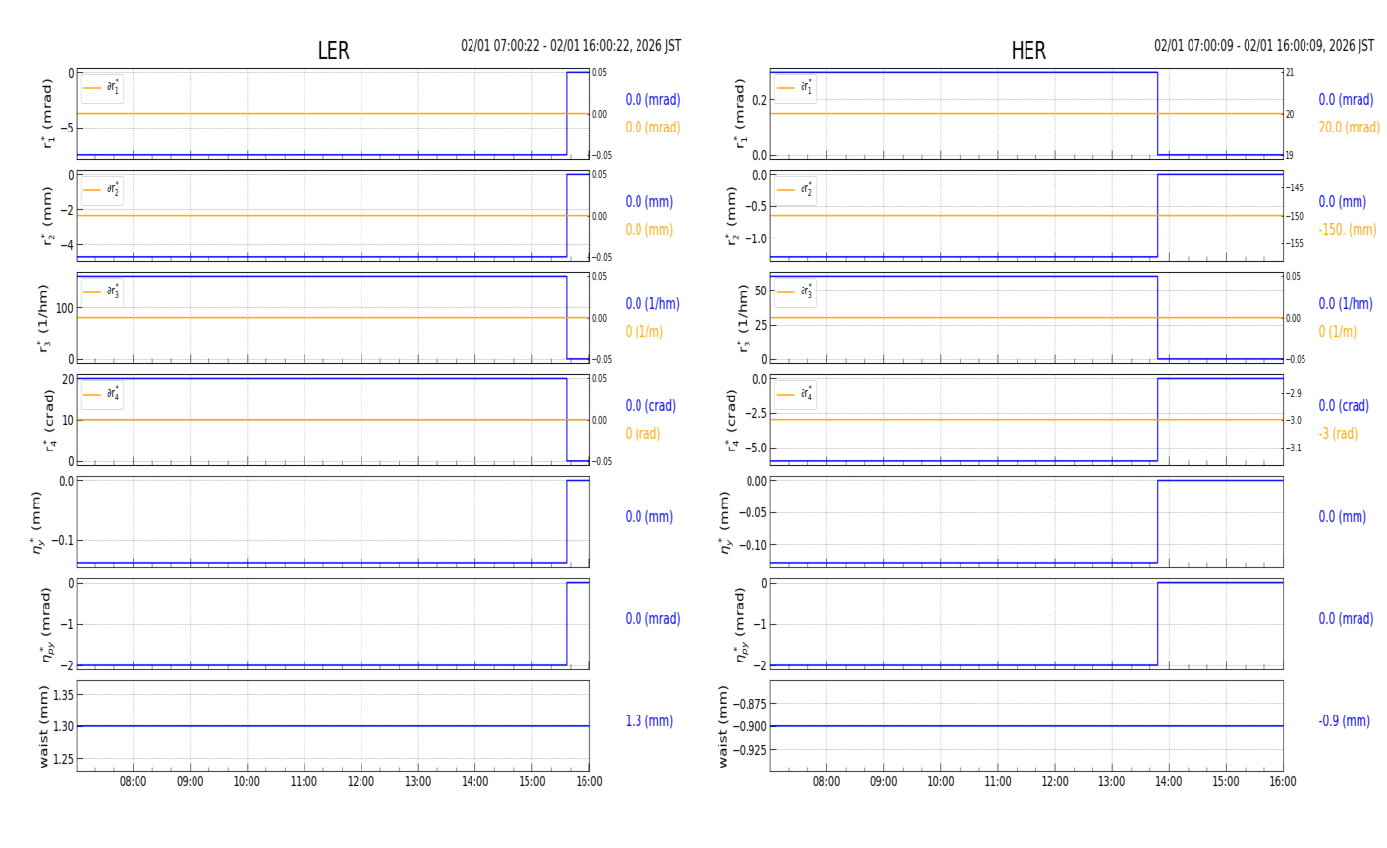The width and height of the screenshot is (1387, 848).
Task: Click the 1.35 tick on the LER waist axis
Action: point(63,695)
